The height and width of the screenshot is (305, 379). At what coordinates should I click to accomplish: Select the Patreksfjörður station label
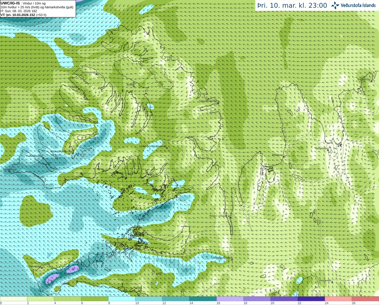point(35,156)
